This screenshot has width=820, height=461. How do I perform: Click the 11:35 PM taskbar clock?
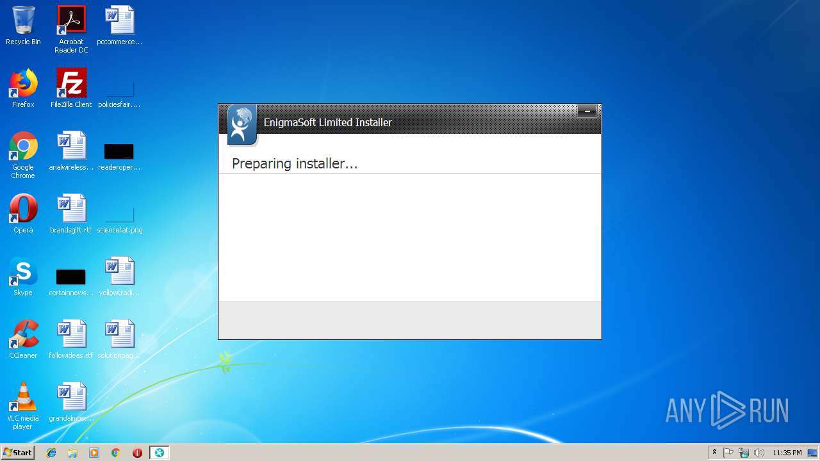click(x=787, y=453)
